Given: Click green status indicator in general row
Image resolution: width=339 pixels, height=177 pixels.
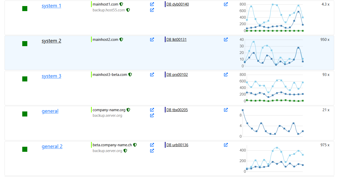Looking at the screenshot, I should pos(25,114).
